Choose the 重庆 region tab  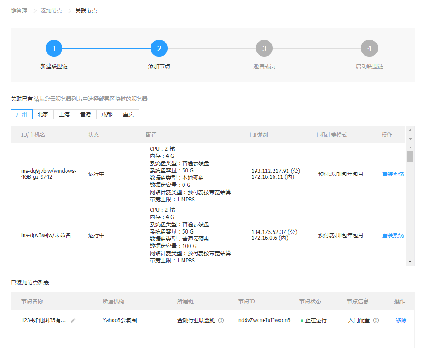pyautogui.click(x=128, y=114)
